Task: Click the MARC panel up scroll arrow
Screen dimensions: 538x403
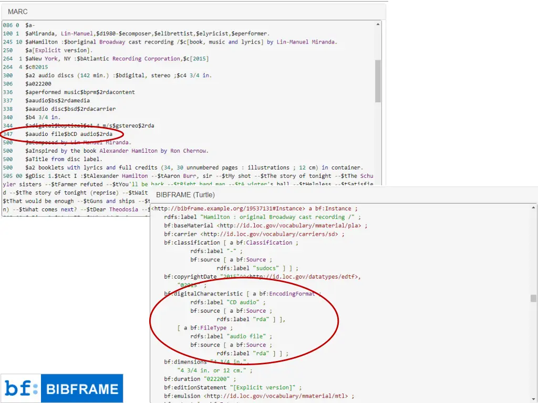Action: coord(378,24)
